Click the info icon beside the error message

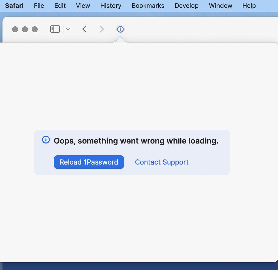coord(46,140)
